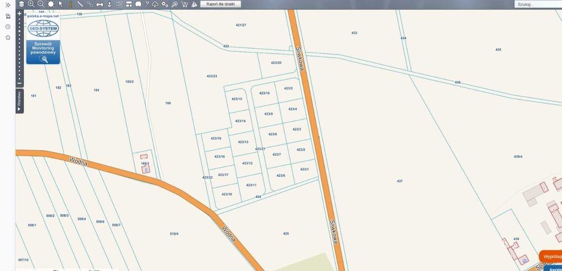This screenshot has width=562, height=271.
Task: Click the cloud download icon
Action: [155, 4]
